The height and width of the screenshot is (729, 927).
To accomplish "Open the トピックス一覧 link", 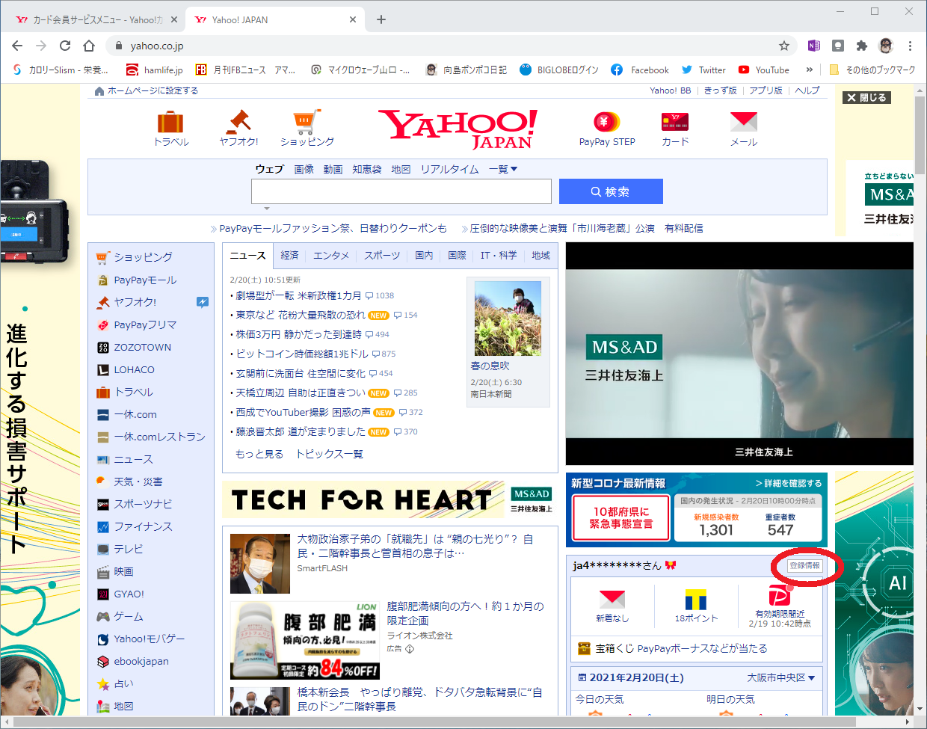I will click(329, 454).
